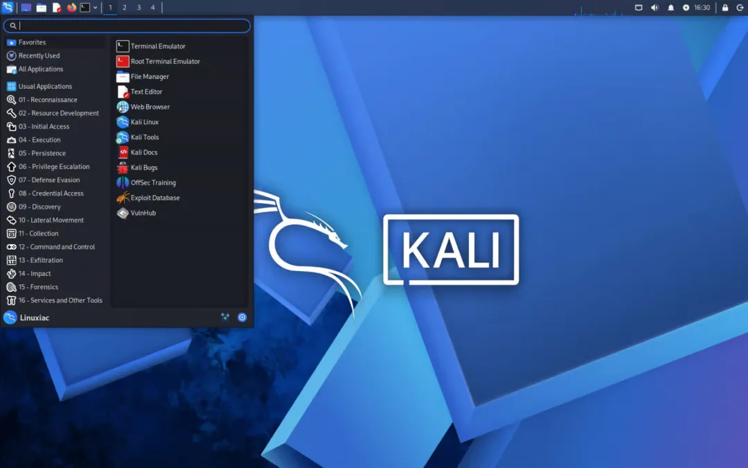748x468 pixels.
Task: Click the CPU graph monitor in panel
Action: tap(600, 10)
